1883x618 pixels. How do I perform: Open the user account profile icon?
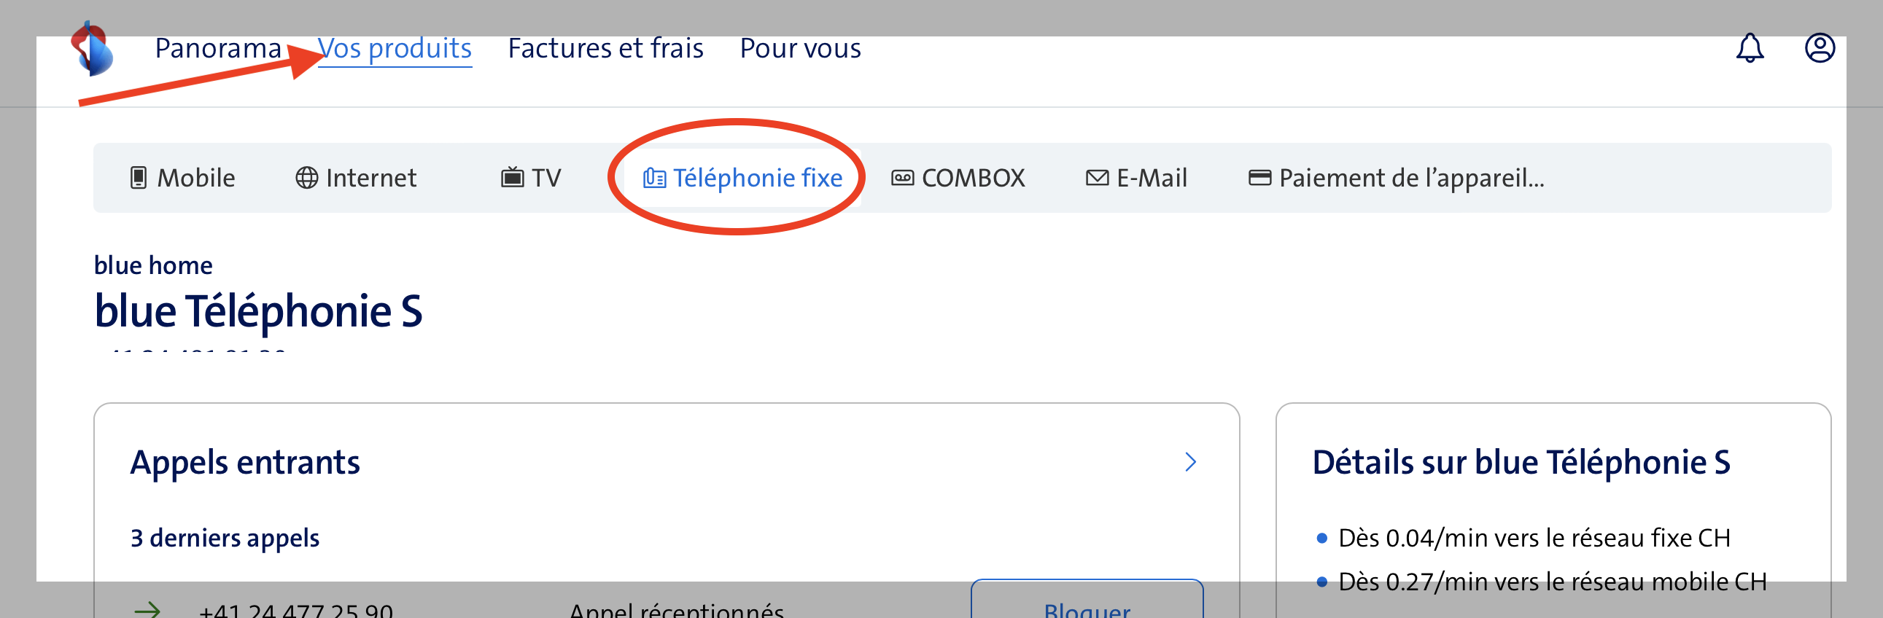(1819, 49)
